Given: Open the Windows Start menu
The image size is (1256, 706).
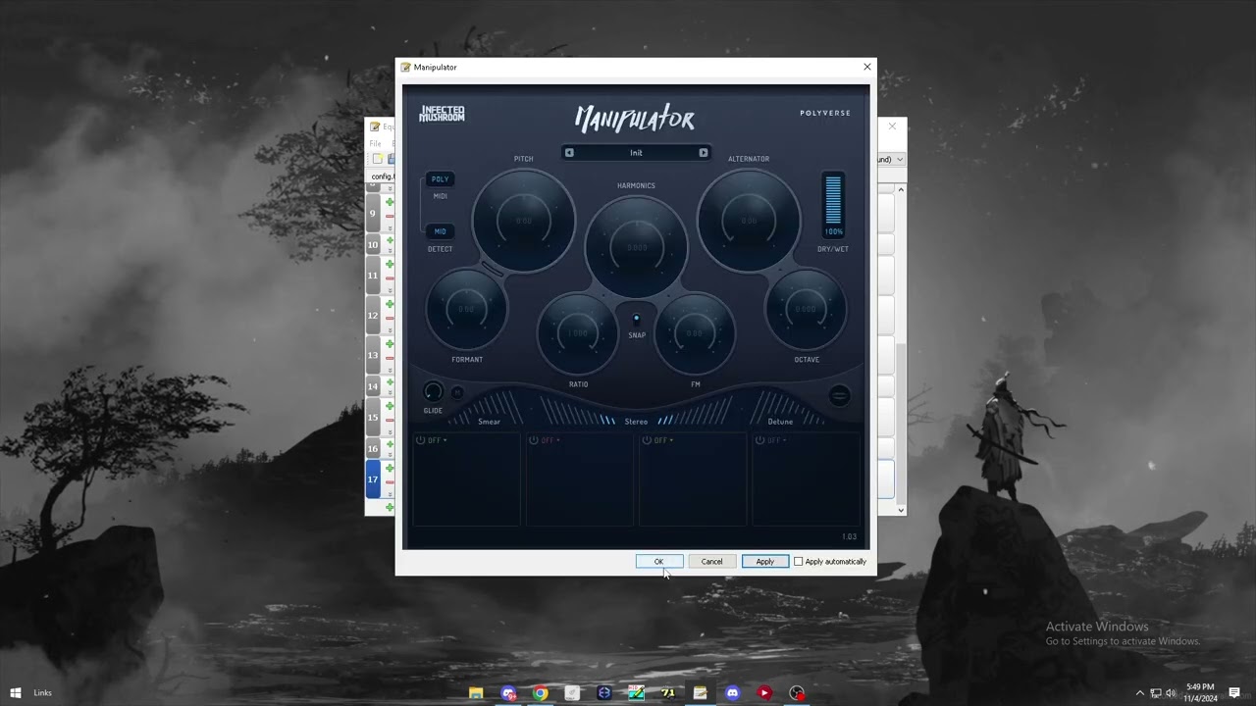Looking at the screenshot, I should pos(16,693).
